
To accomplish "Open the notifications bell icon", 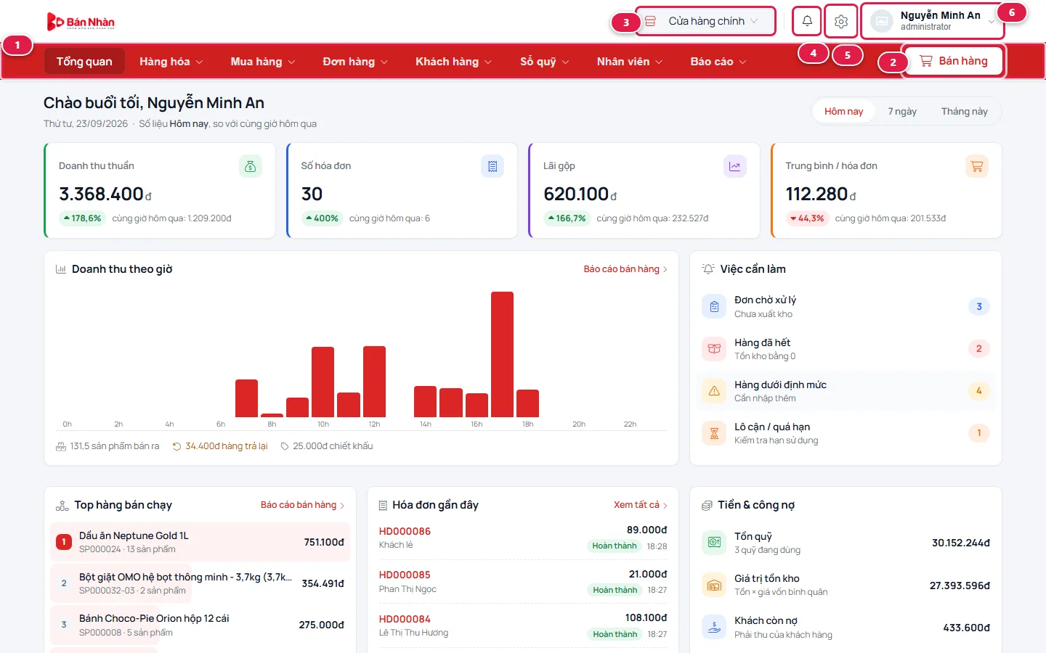I will point(807,21).
